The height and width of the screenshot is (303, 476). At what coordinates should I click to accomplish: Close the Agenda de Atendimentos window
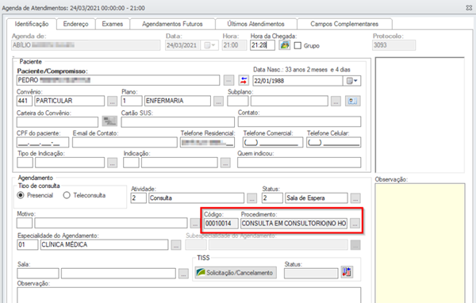point(469,8)
